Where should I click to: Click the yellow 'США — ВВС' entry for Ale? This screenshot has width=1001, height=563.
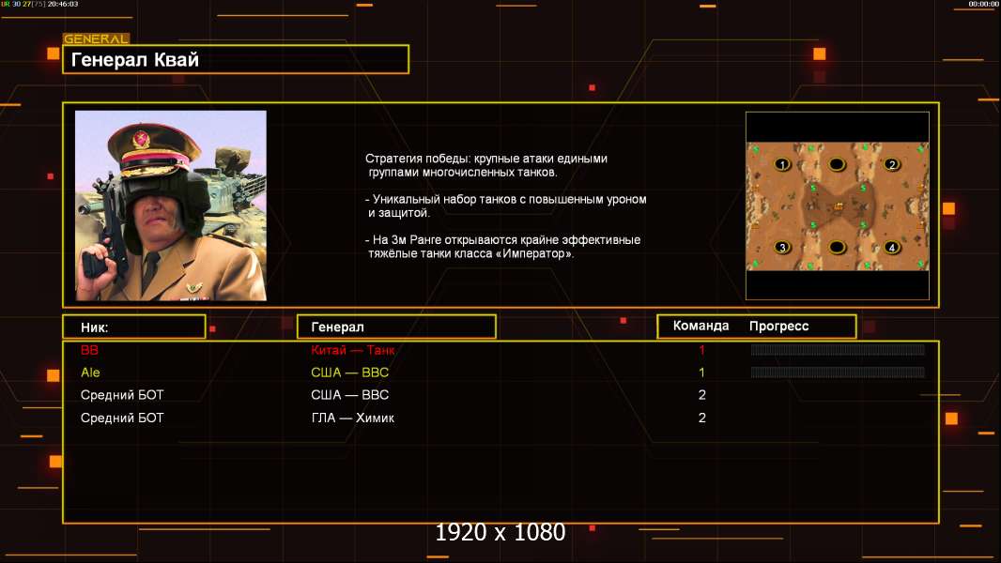[x=350, y=373]
